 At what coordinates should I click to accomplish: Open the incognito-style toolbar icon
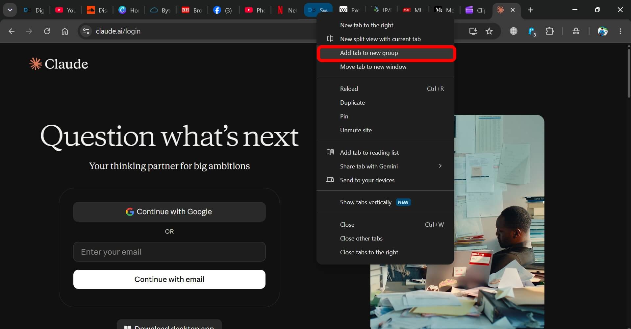576,31
